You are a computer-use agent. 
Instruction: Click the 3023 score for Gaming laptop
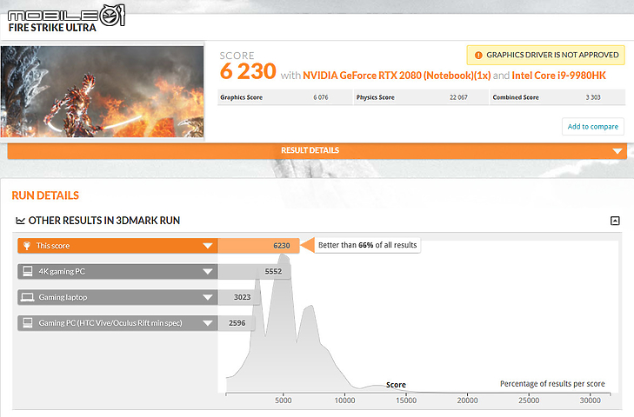coord(242,297)
